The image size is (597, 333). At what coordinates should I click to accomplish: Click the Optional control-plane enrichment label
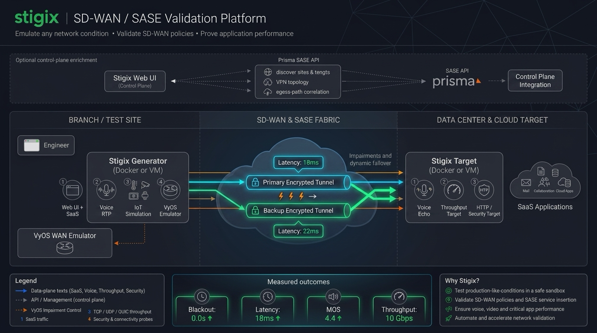point(56,60)
